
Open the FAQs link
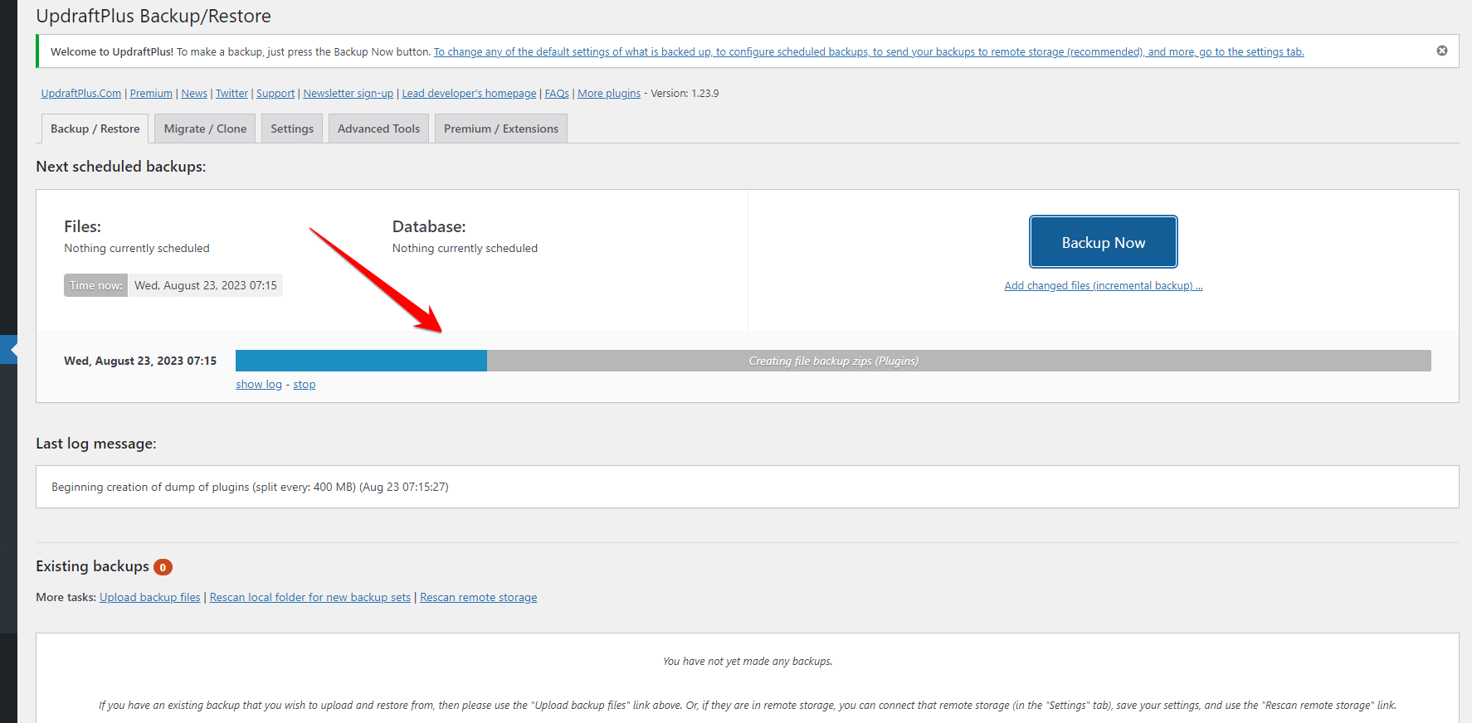(x=557, y=93)
